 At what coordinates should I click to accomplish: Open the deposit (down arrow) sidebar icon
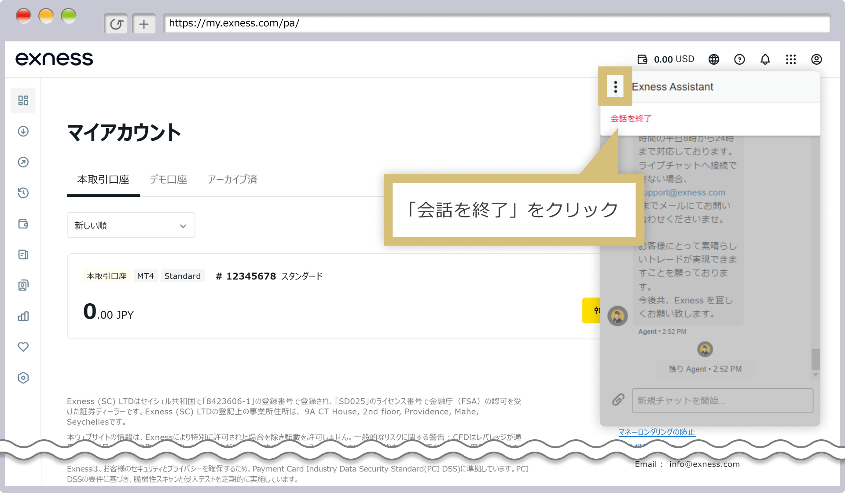[23, 131]
